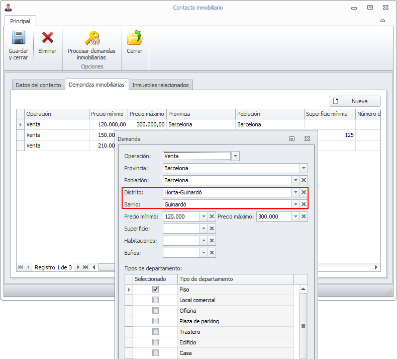
Task: Go to first record in navigator
Action: tap(21, 267)
